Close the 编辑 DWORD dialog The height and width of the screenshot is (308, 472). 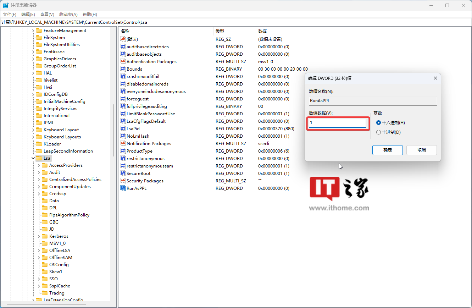pos(435,78)
